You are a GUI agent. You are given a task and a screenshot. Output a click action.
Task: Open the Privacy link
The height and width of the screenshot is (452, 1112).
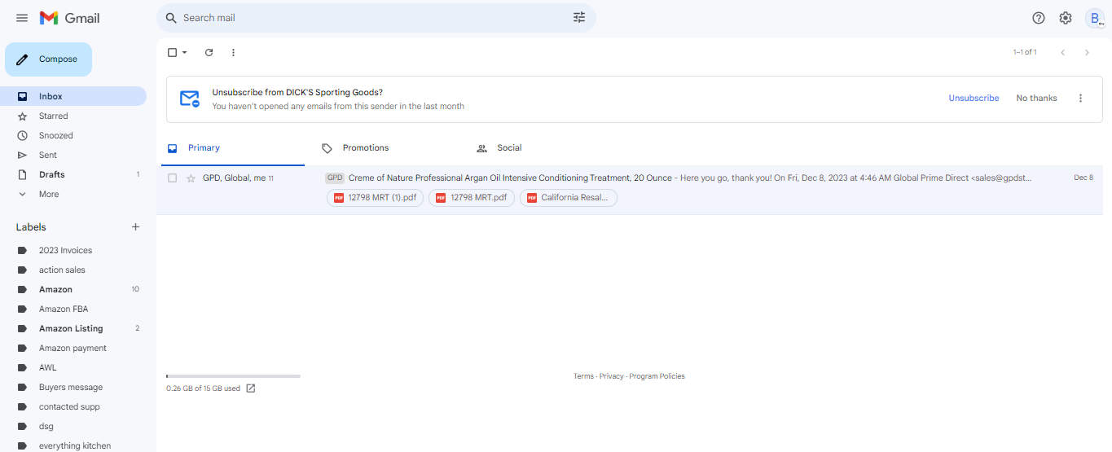tap(611, 376)
